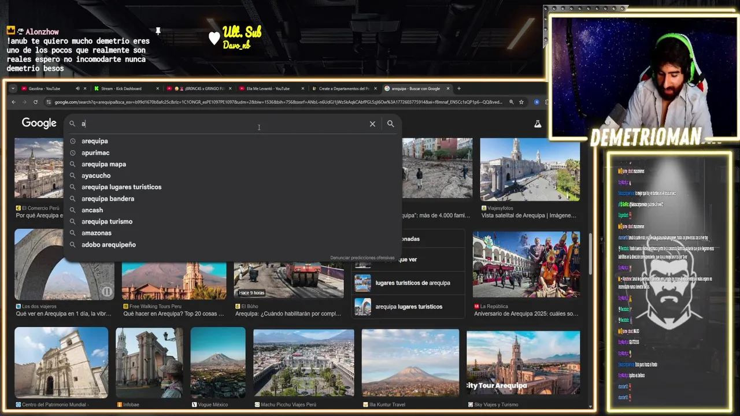Open the Chrome profile avatar icon
The height and width of the screenshot is (416, 740).
click(536, 102)
